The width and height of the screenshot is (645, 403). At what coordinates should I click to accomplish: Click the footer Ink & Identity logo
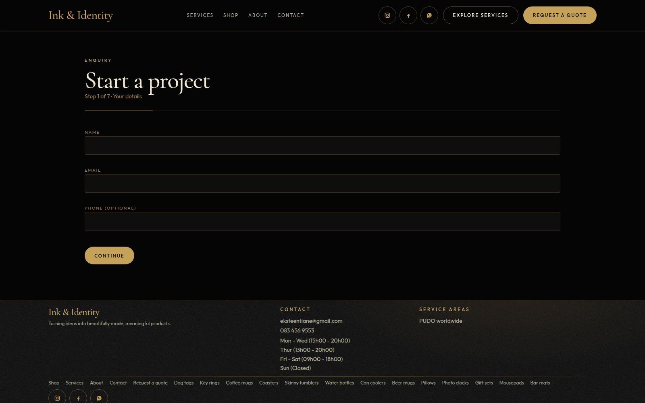point(74,312)
